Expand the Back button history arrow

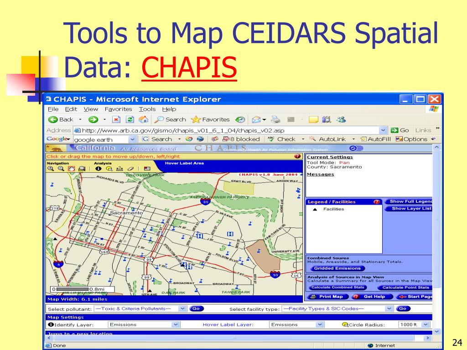click(80, 120)
